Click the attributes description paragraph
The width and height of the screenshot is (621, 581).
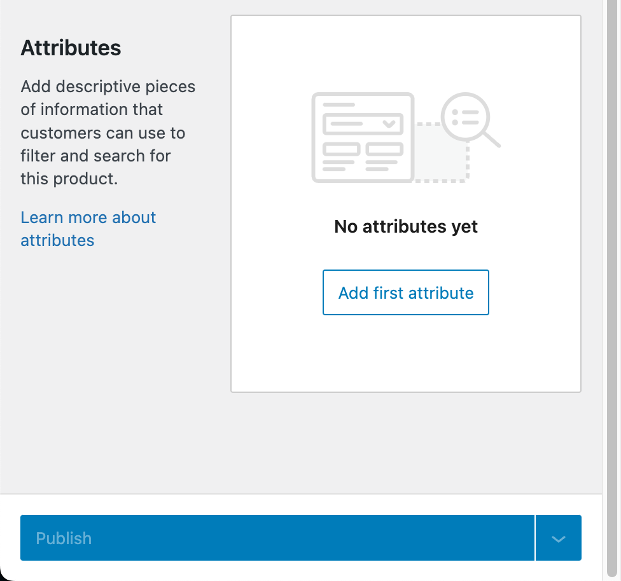tap(108, 133)
